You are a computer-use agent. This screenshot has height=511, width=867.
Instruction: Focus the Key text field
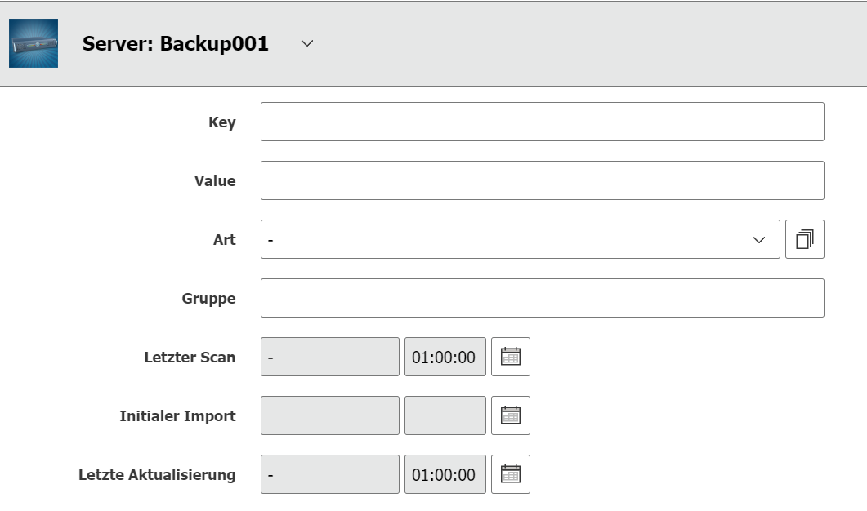tap(543, 122)
